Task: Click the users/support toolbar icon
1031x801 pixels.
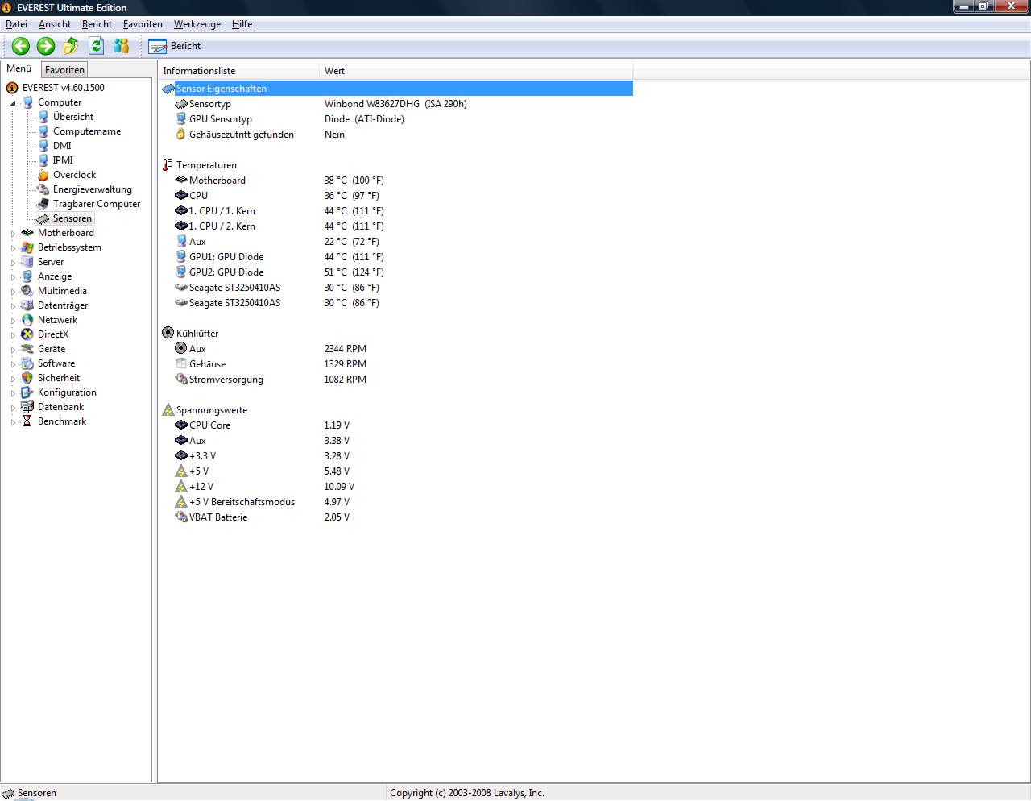Action: pyautogui.click(x=122, y=46)
